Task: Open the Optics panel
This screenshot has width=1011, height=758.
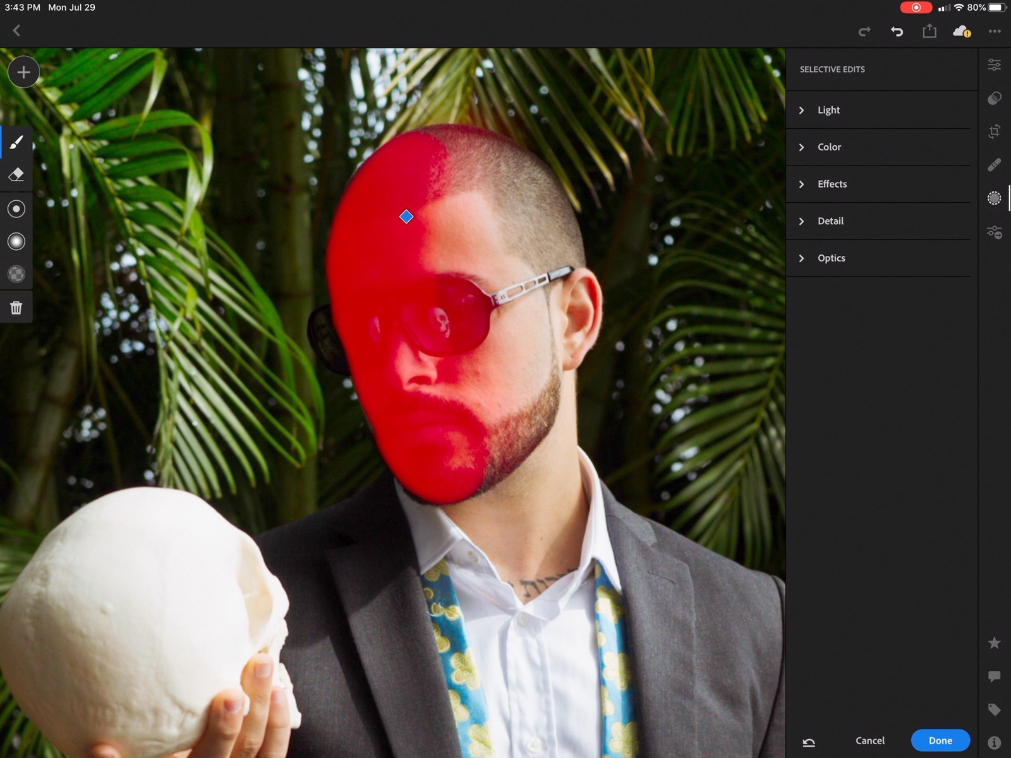Action: click(831, 258)
